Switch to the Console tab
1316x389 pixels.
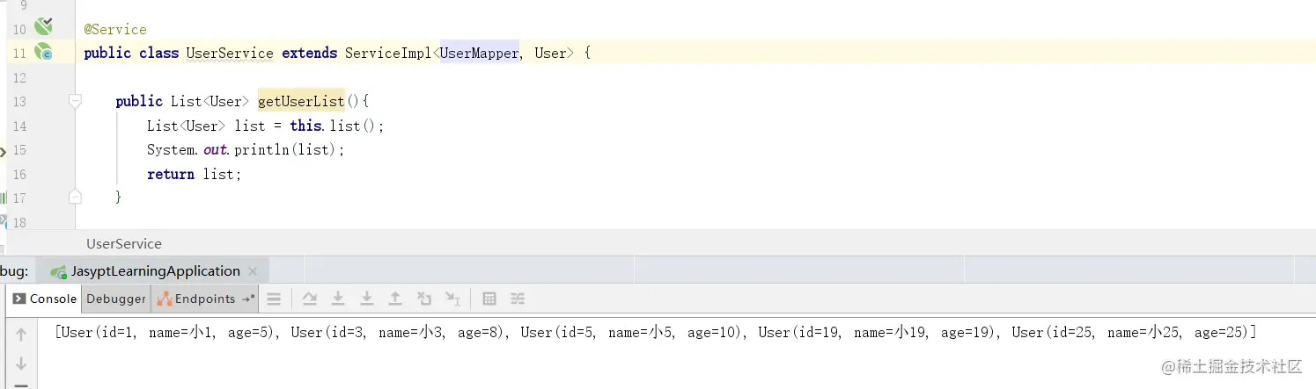(x=45, y=299)
